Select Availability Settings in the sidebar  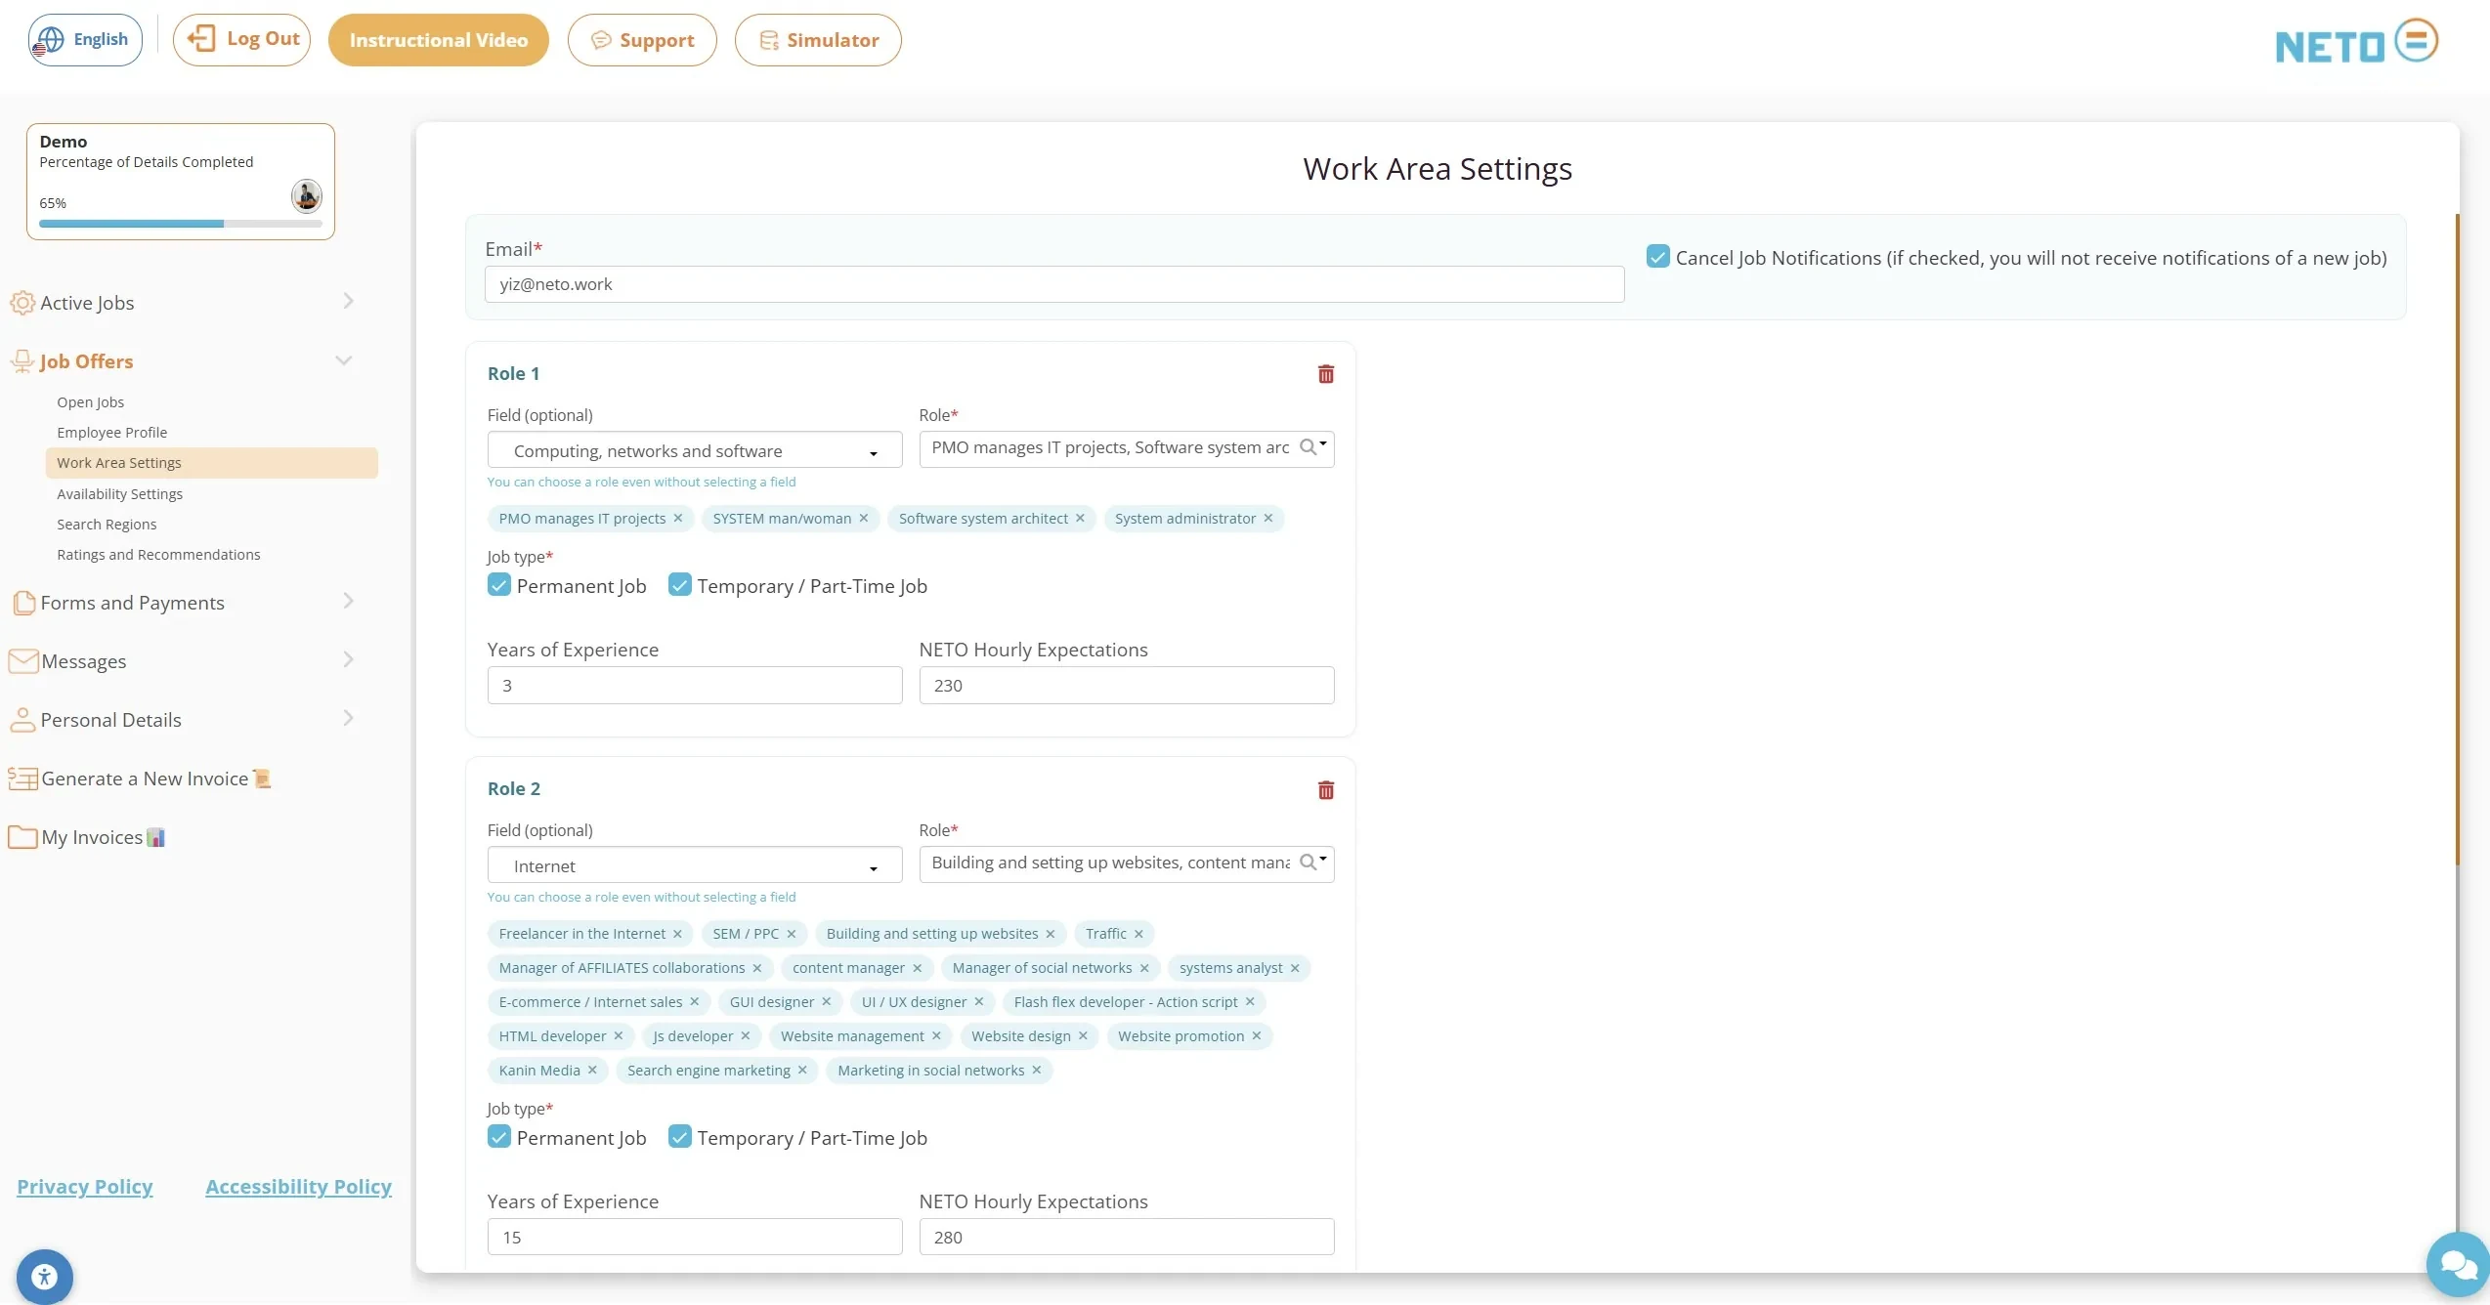coord(119,494)
